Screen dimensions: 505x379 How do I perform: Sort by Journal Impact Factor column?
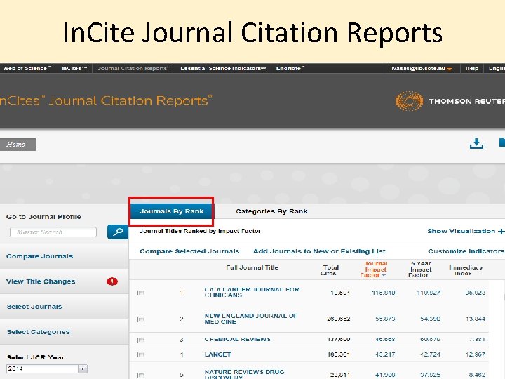pyautogui.click(x=374, y=269)
